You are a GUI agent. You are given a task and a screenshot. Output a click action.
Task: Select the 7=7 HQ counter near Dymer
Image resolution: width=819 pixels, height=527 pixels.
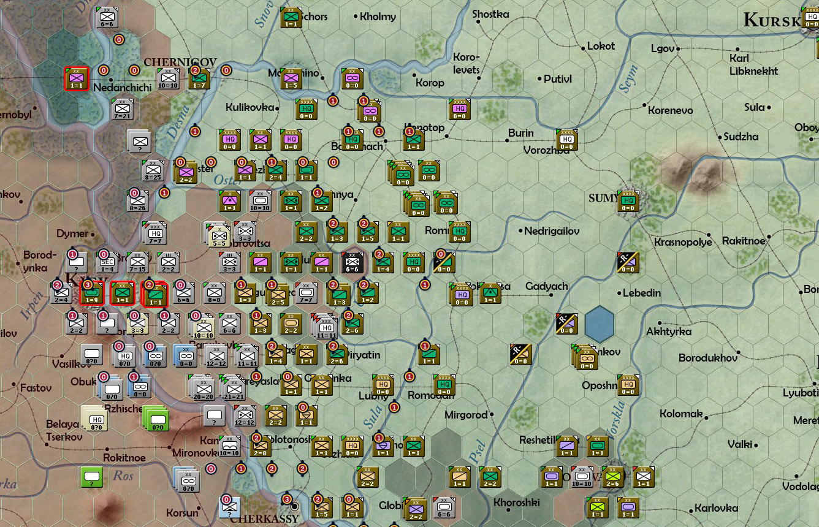pyautogui.click(x=155, y=233)
